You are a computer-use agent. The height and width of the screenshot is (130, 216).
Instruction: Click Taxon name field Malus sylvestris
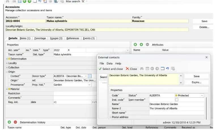tap(88, 21)
